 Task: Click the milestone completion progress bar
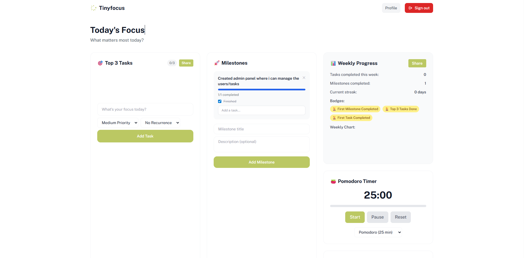tap(261, 89)
